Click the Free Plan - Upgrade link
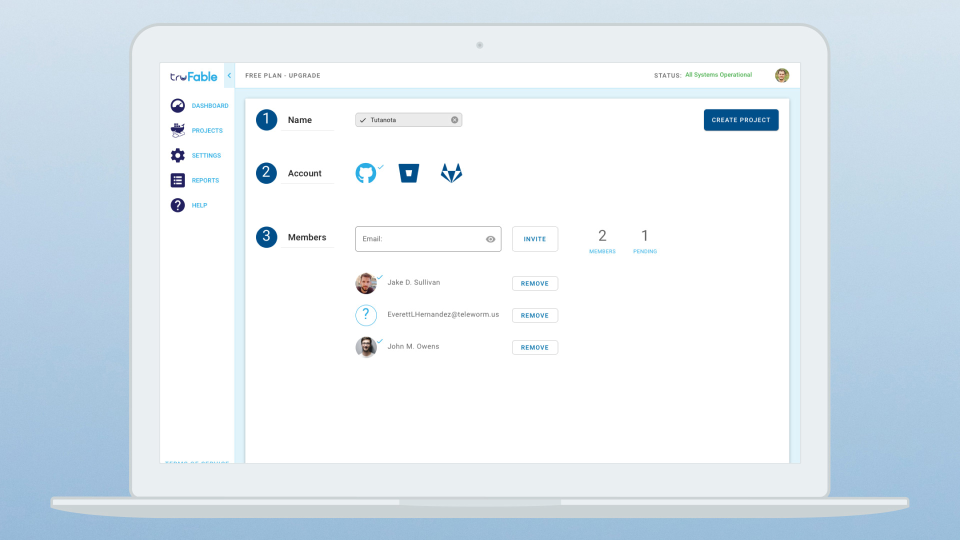 282,75
